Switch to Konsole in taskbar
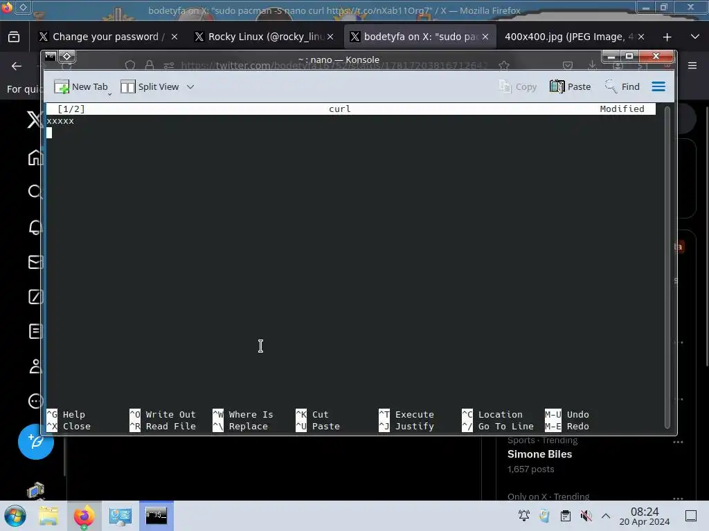709x531 pixels. [156, 516]
